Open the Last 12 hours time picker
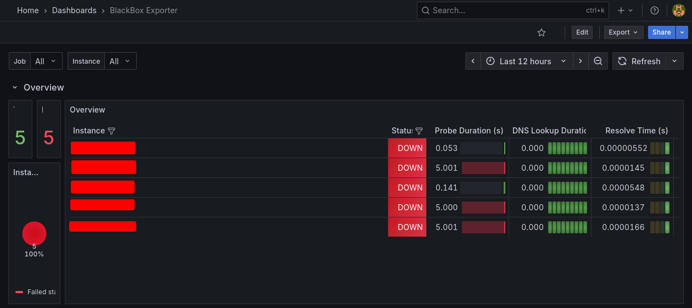Image resolution: width=692 pixels, height=308 pixels. click(x=526, y=61)
